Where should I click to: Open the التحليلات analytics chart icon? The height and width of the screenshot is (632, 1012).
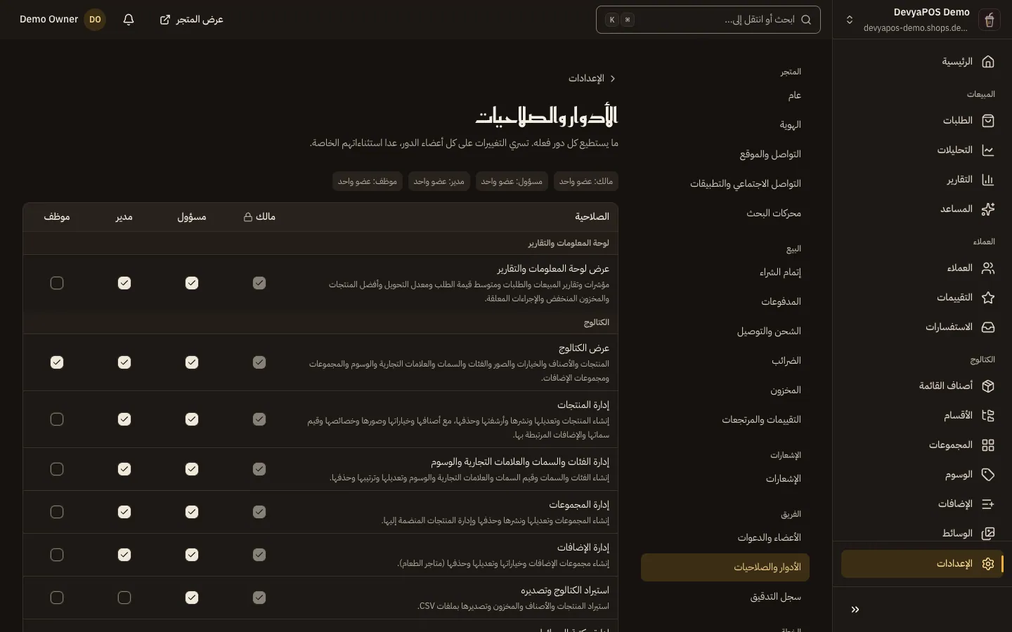tap(988, 150)
